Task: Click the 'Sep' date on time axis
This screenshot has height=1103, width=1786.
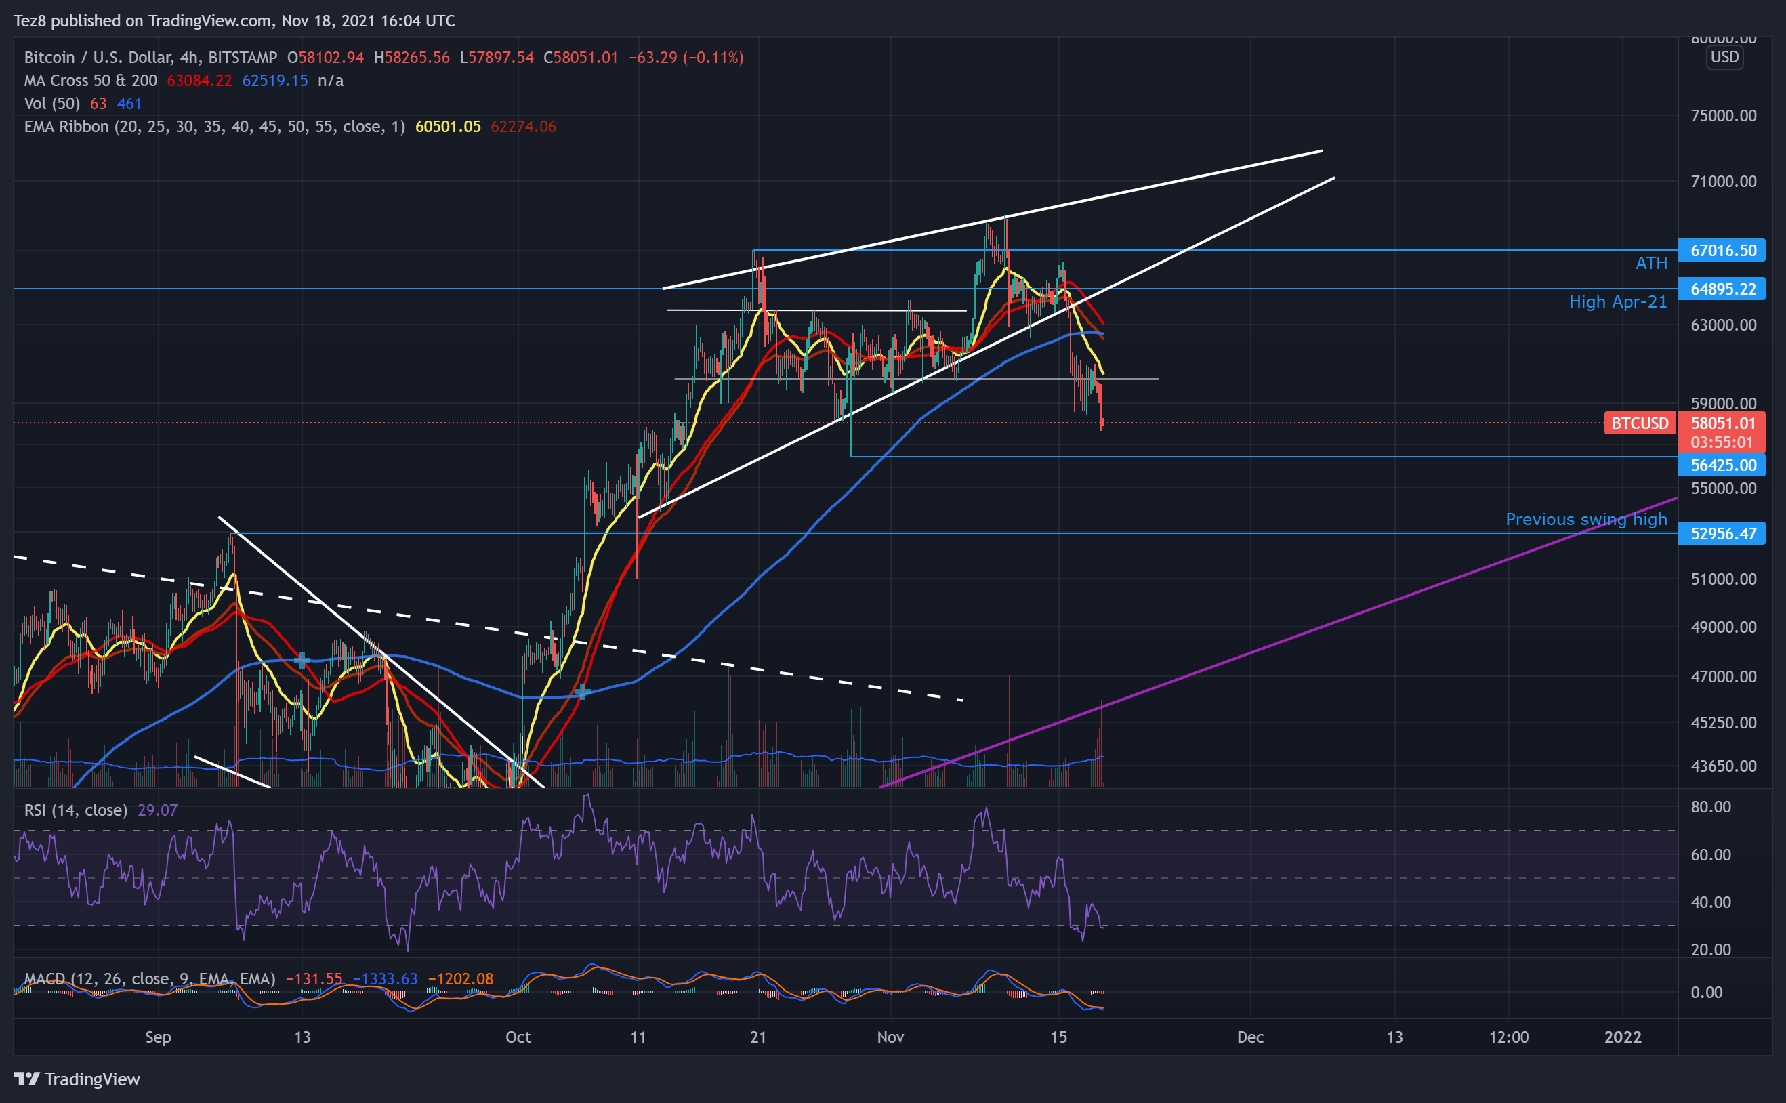Action: (x=158, y=1037)
